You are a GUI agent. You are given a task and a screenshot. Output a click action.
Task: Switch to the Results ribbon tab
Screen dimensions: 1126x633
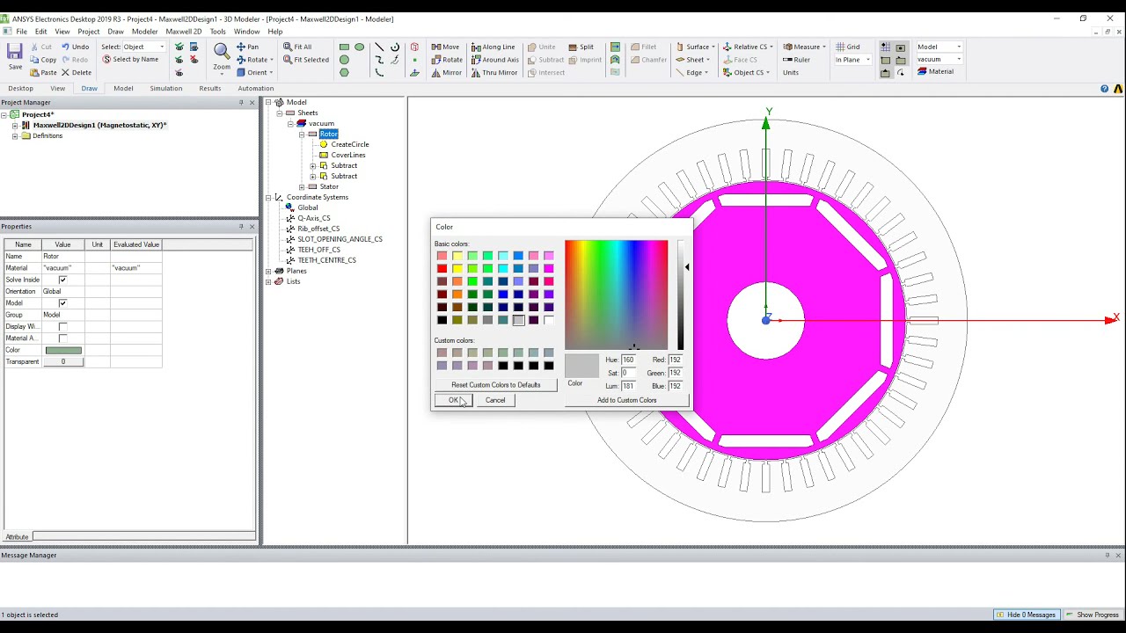[x=209, y=89]
